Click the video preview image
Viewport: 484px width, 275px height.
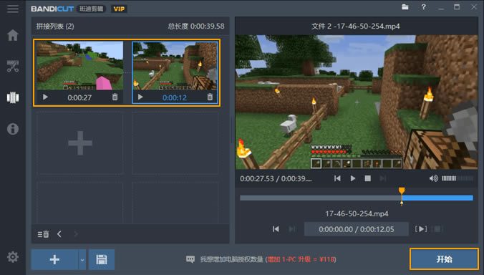(x=357, y=102)
